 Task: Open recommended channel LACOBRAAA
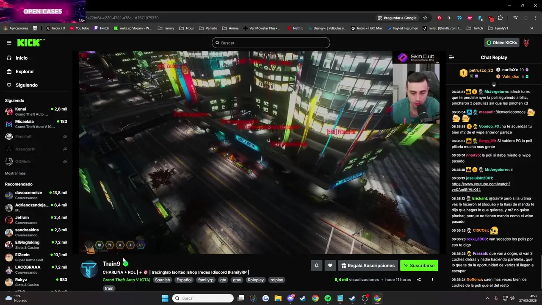pyautogui.click(x=36, y=269)
